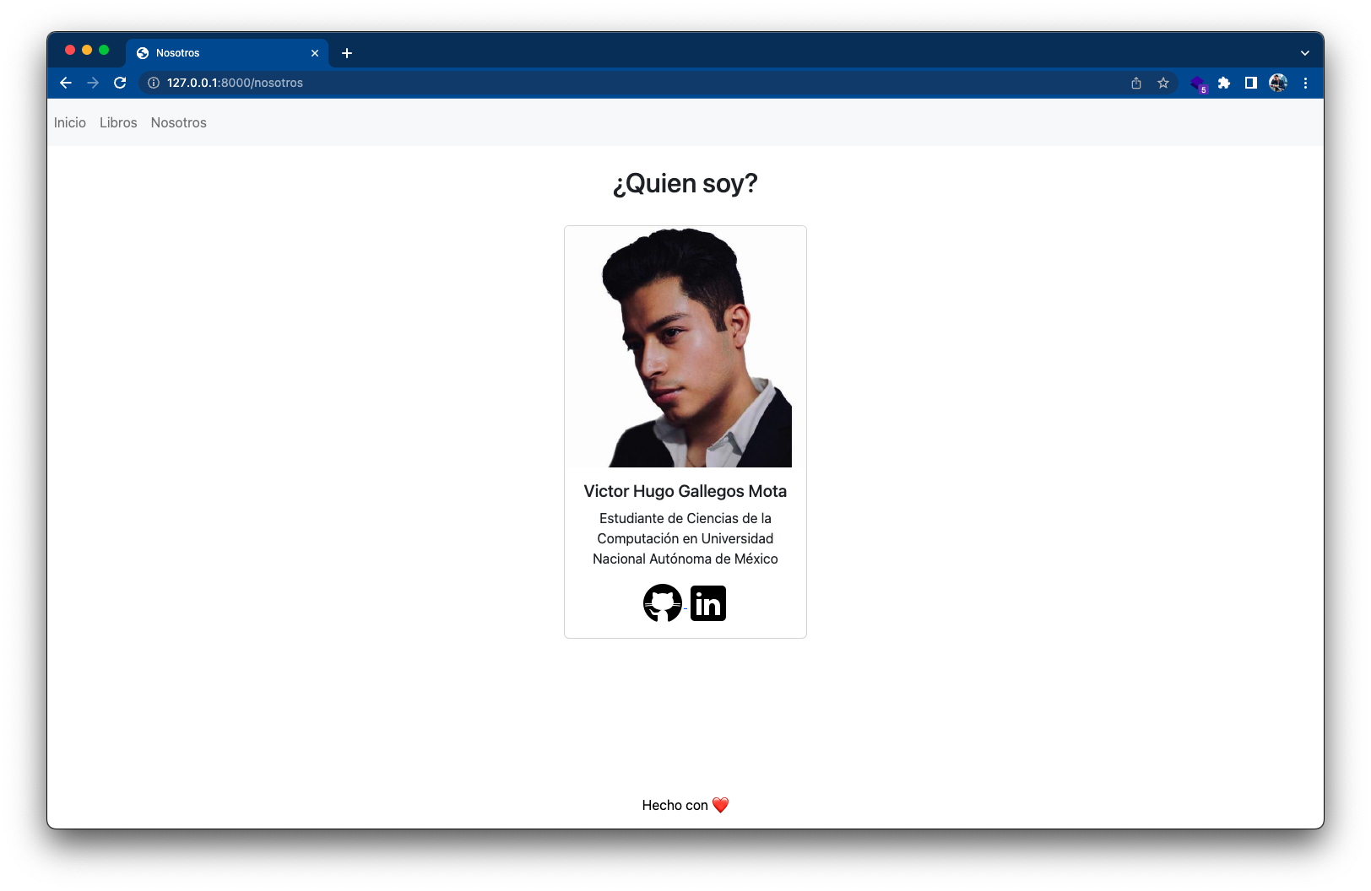Open a new browser tab with the plus button

pos(346,52)
